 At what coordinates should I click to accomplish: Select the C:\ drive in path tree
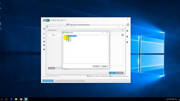point(71,38)
